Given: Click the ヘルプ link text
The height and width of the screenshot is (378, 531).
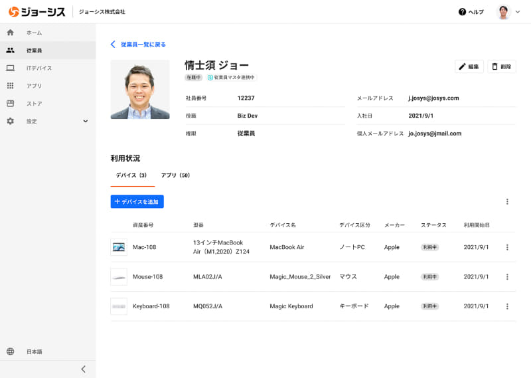Looking at the screenshot, I should pos(476,12).
